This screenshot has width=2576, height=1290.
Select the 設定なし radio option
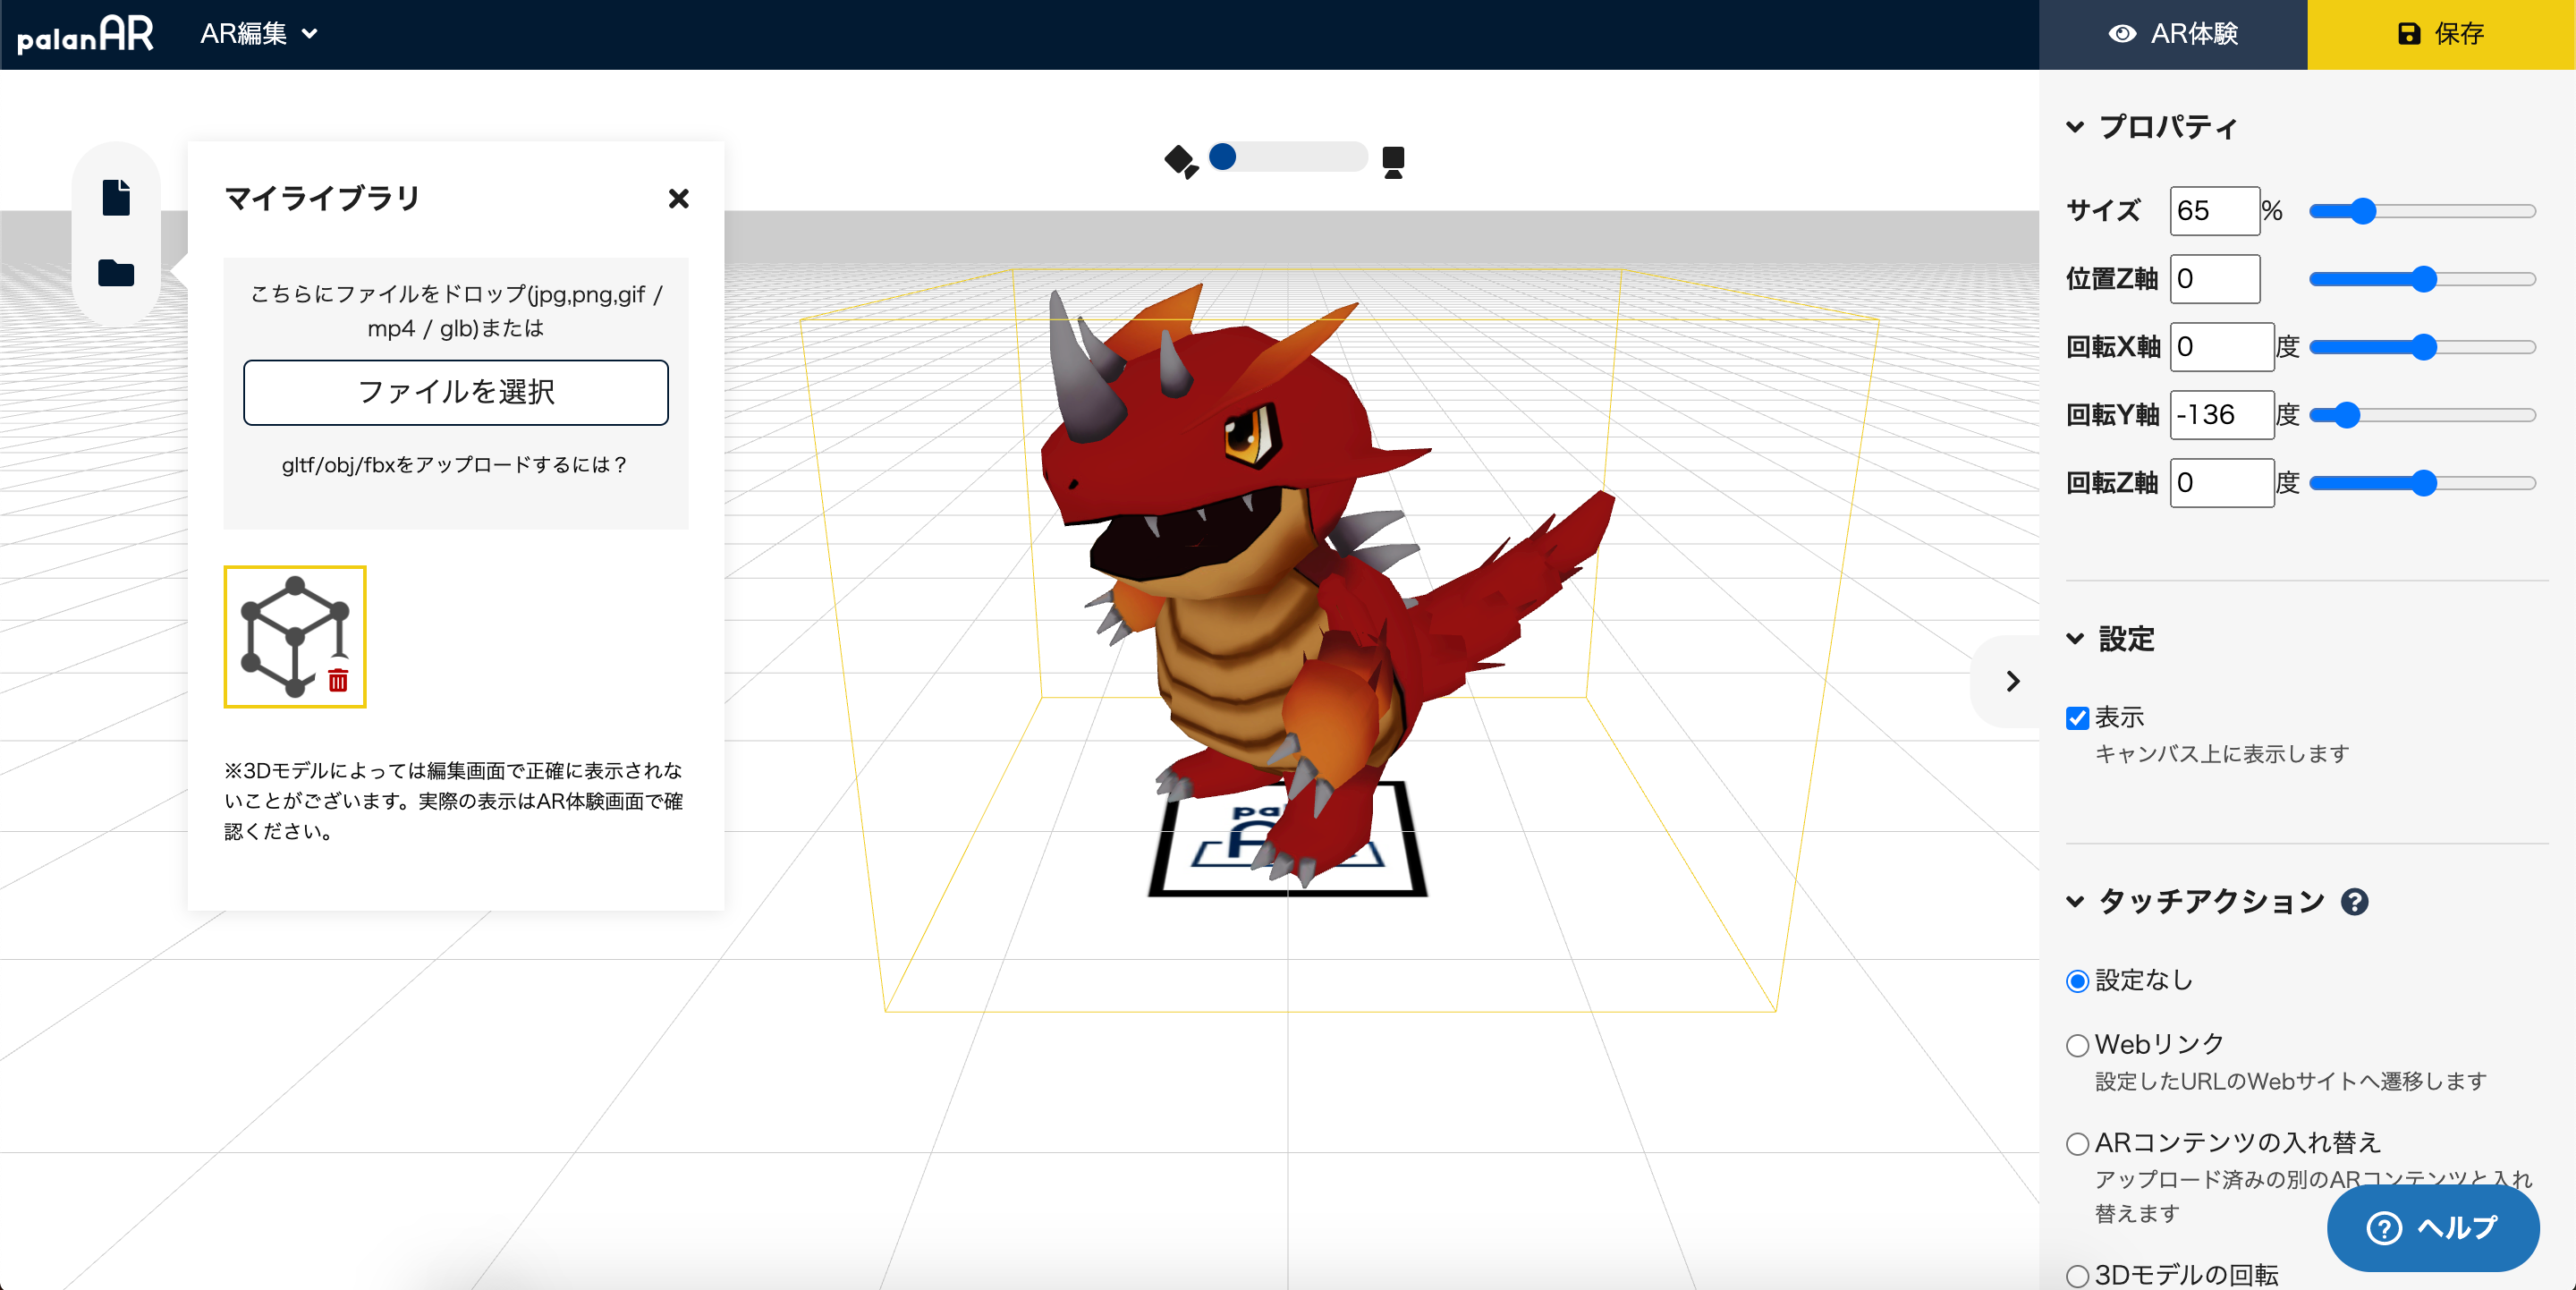2077,981
